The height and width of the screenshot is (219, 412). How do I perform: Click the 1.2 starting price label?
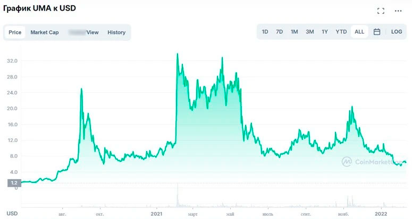[13, 183]
